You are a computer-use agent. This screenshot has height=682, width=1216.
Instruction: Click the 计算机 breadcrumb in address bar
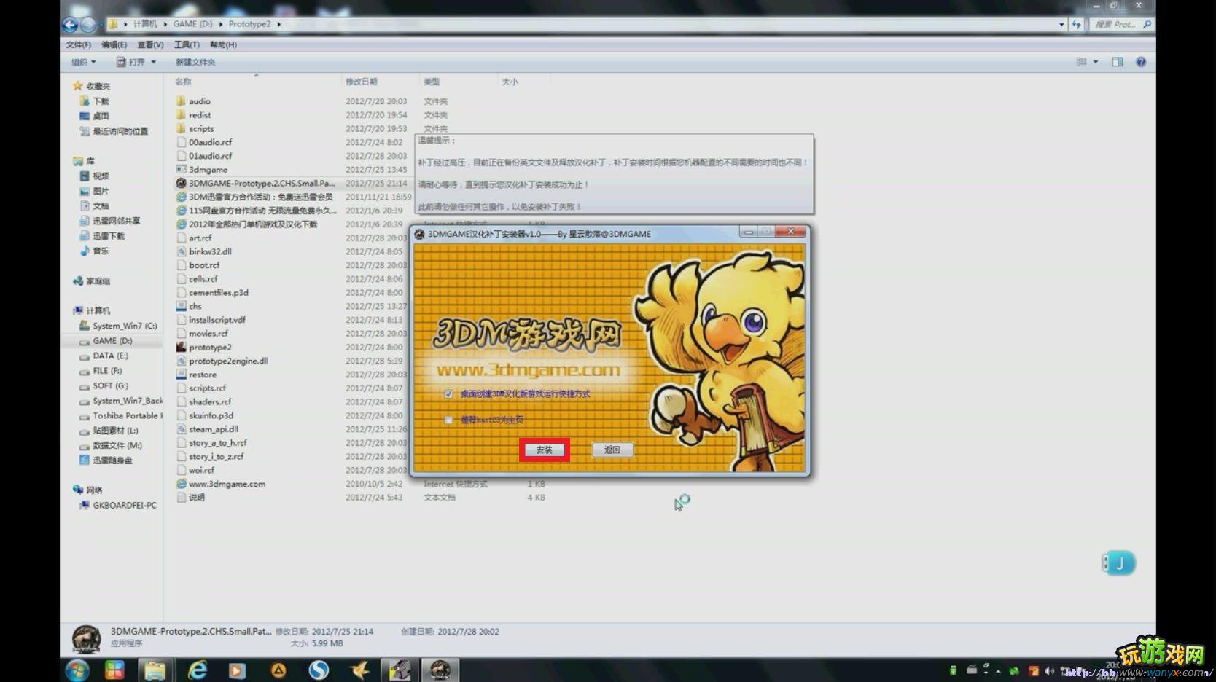pos(145,24)
